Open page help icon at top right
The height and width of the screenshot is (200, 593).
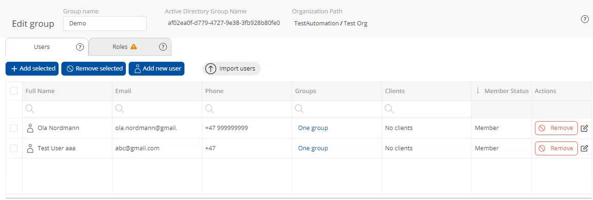585,19
